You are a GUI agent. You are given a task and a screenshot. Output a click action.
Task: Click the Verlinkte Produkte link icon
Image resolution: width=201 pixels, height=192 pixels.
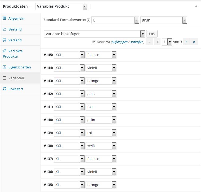click(5, 51)
